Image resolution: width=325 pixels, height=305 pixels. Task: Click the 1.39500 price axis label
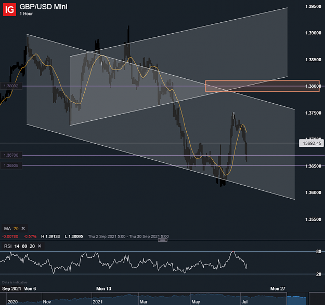(313, 6)
